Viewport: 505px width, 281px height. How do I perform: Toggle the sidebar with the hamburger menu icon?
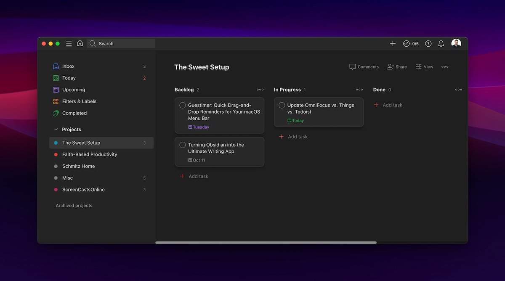coord(69,43)
